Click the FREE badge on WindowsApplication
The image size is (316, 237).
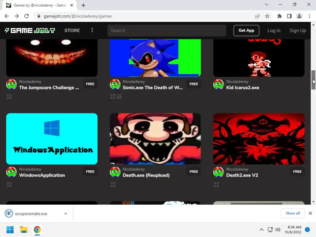pyautogui.click(x=90, y=172)
